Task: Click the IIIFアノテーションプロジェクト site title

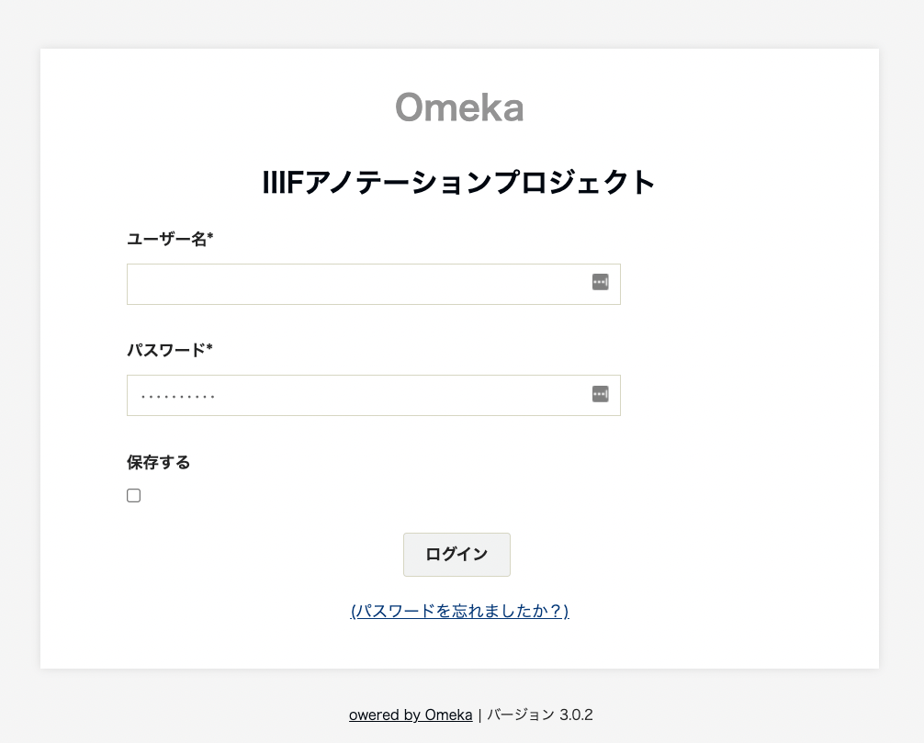Action: pos(459,182)
